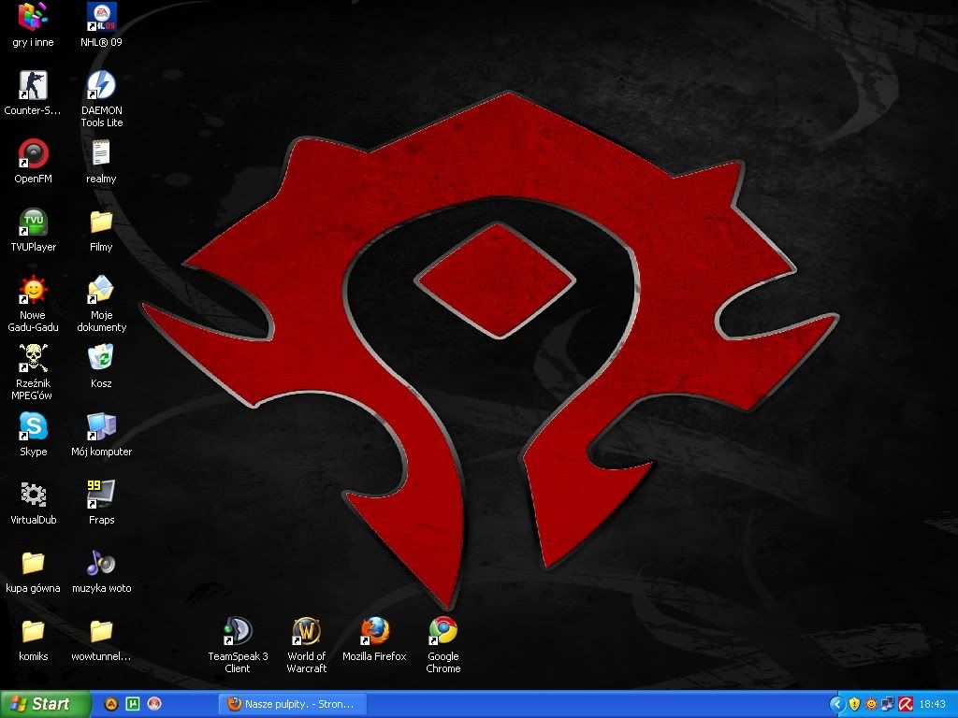
Task: Select the Fraps desktop shortcut
Action: click(101, 495)
